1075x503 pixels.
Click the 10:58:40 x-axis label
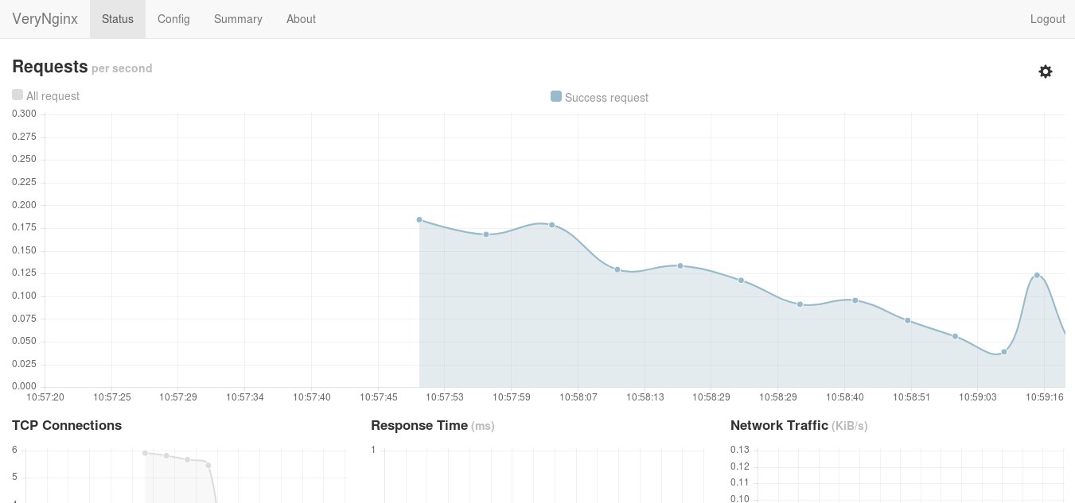tap(844, 397)
